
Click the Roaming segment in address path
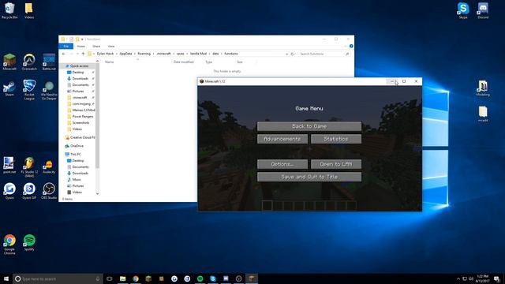click(x=144, y=54)
